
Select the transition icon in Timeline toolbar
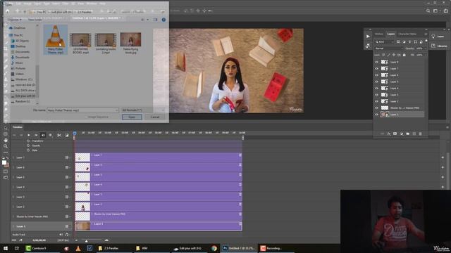tap(67, 135)
